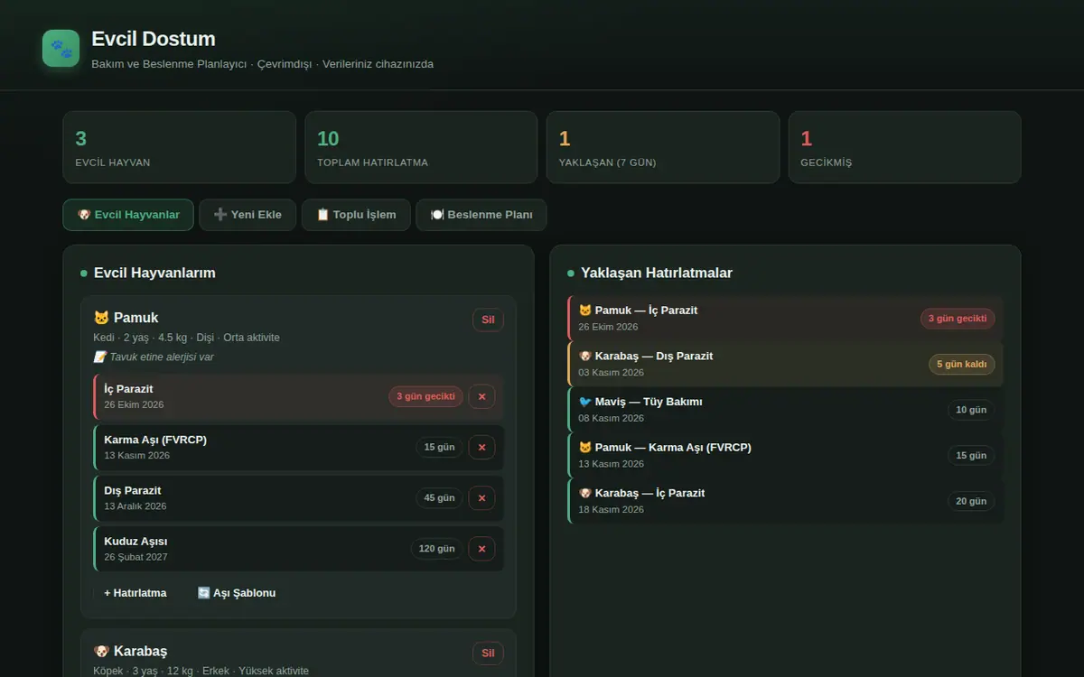This screenshot has width=1084, height=677.
Task: Select the Beslenme Planı tab
Action: point(481,215)
